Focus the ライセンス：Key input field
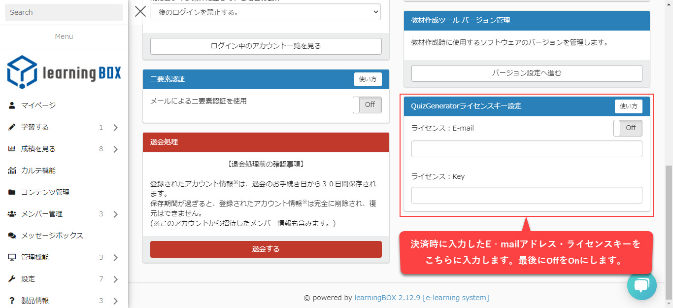This screenshot has height=308, width=673. point(527,195)
